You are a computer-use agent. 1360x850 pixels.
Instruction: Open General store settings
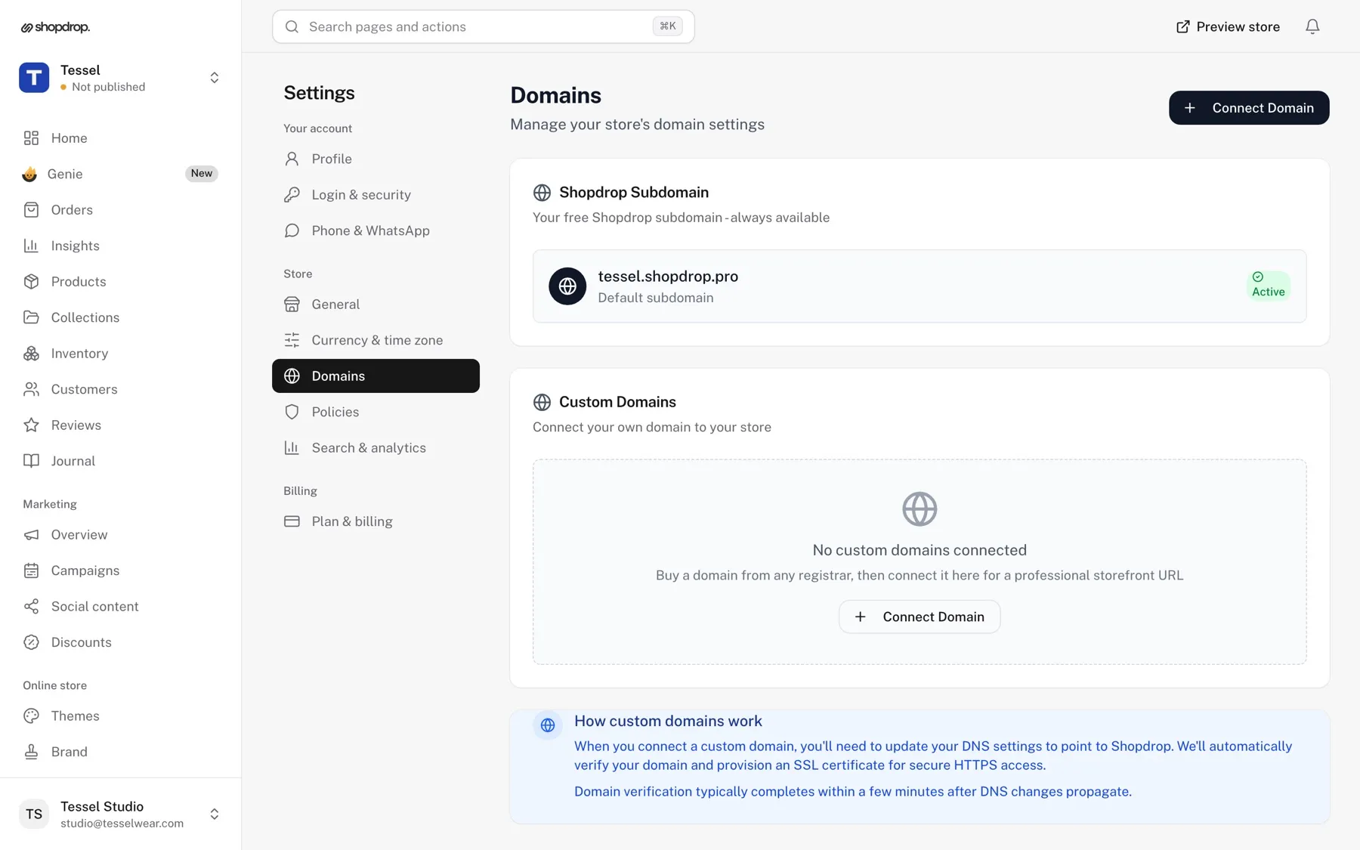pyautogui.click(x=376, y=304)
